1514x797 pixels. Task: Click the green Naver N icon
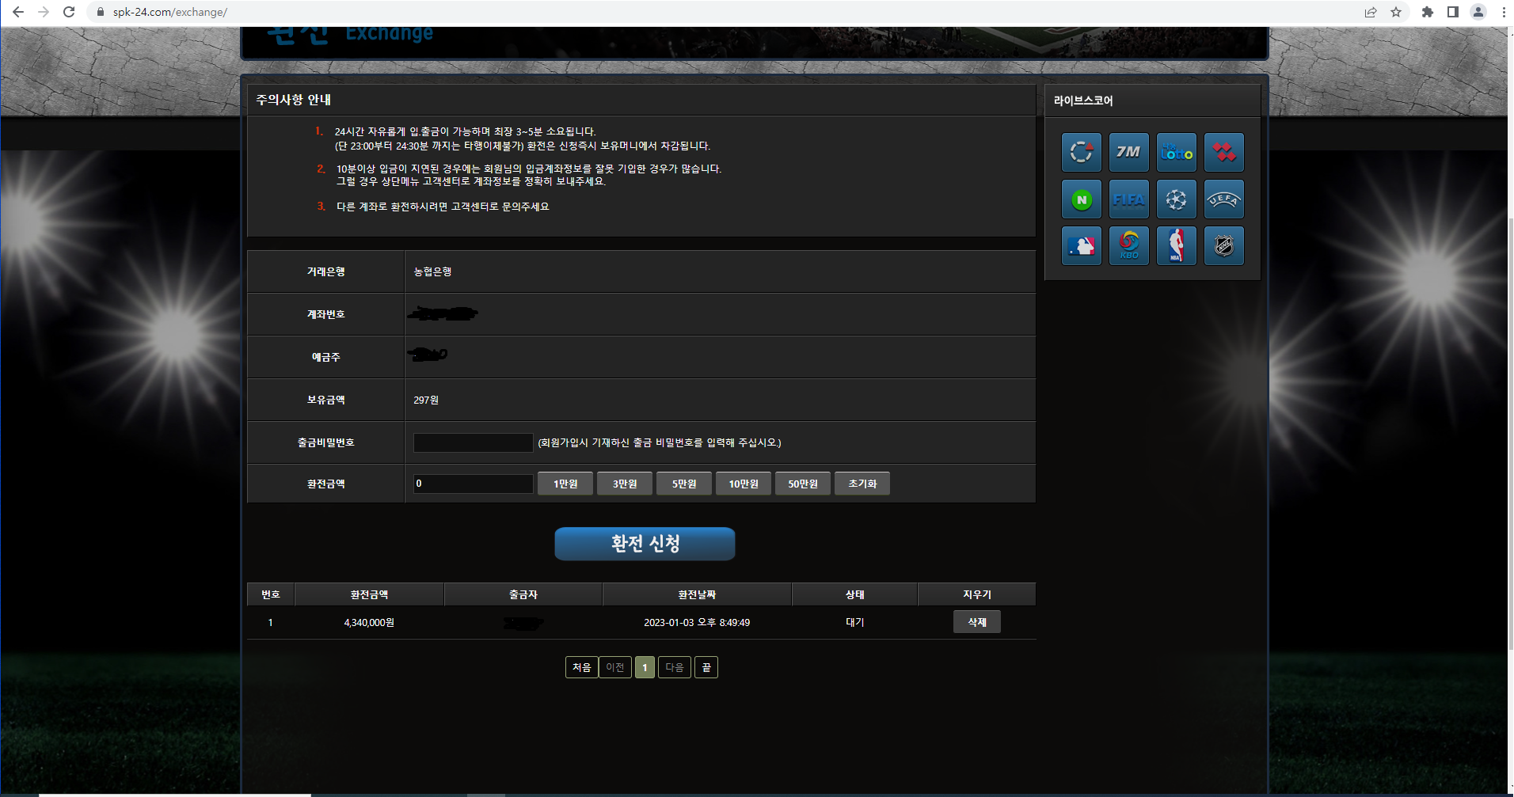click(1081, 199)
